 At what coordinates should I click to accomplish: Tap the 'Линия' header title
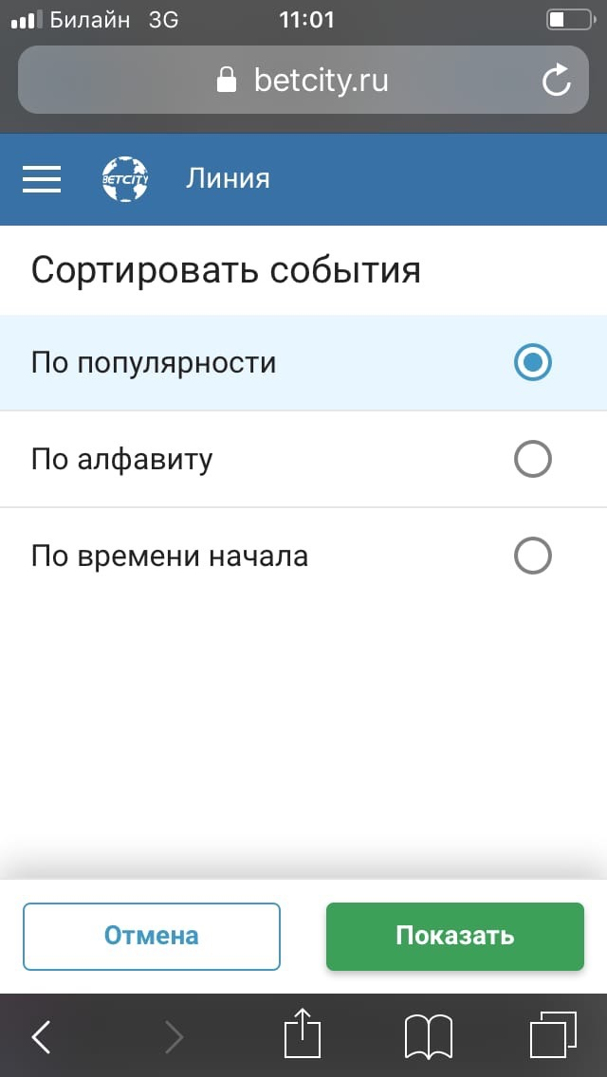(x=228, y=178)
